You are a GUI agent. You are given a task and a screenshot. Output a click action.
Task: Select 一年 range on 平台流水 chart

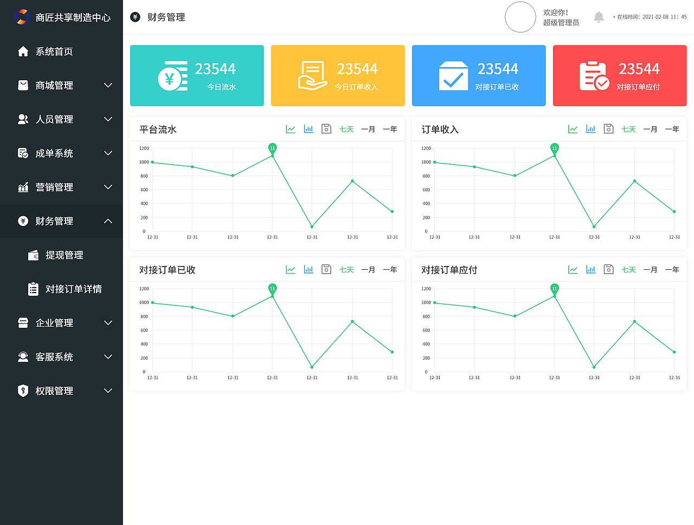pos(390,129)
